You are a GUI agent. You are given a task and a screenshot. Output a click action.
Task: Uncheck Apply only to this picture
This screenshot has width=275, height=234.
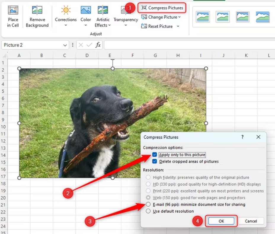coord(154,154)
